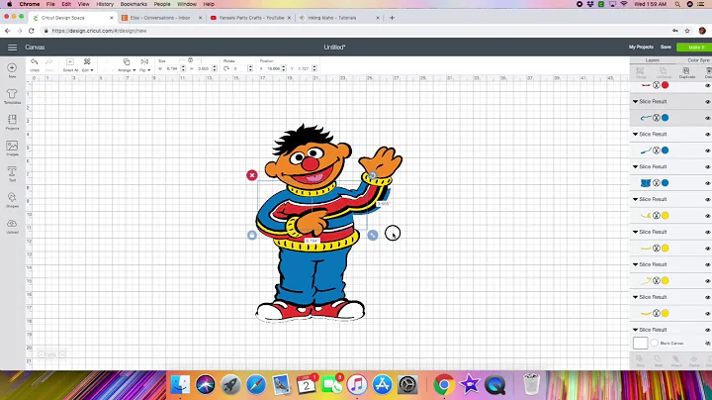Toggle the size aspect-ratio lock icon
This screenshot has width=712, height=400.
pos(190,60)
